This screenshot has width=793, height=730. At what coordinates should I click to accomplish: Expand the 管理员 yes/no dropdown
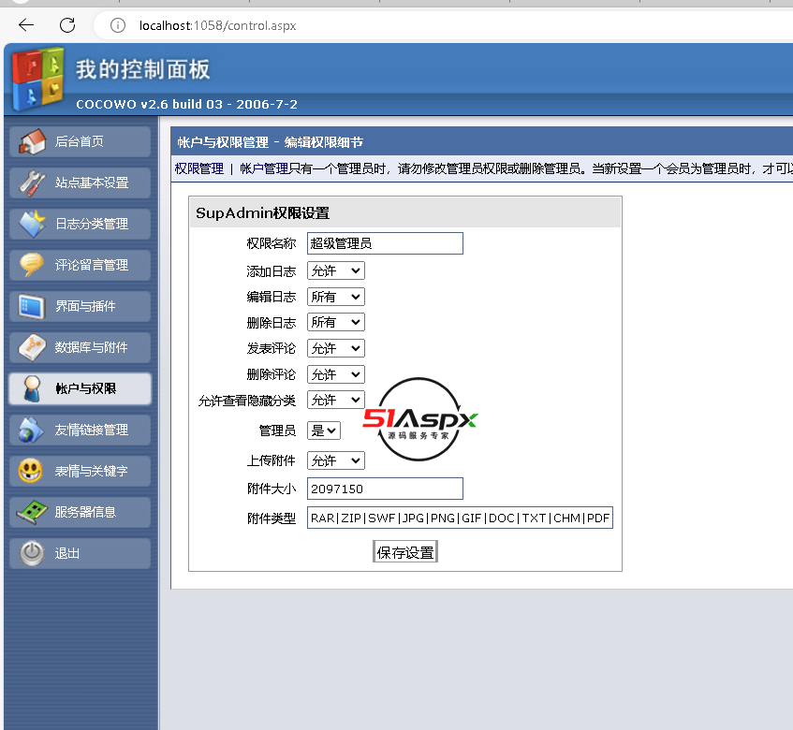[324, 431]
